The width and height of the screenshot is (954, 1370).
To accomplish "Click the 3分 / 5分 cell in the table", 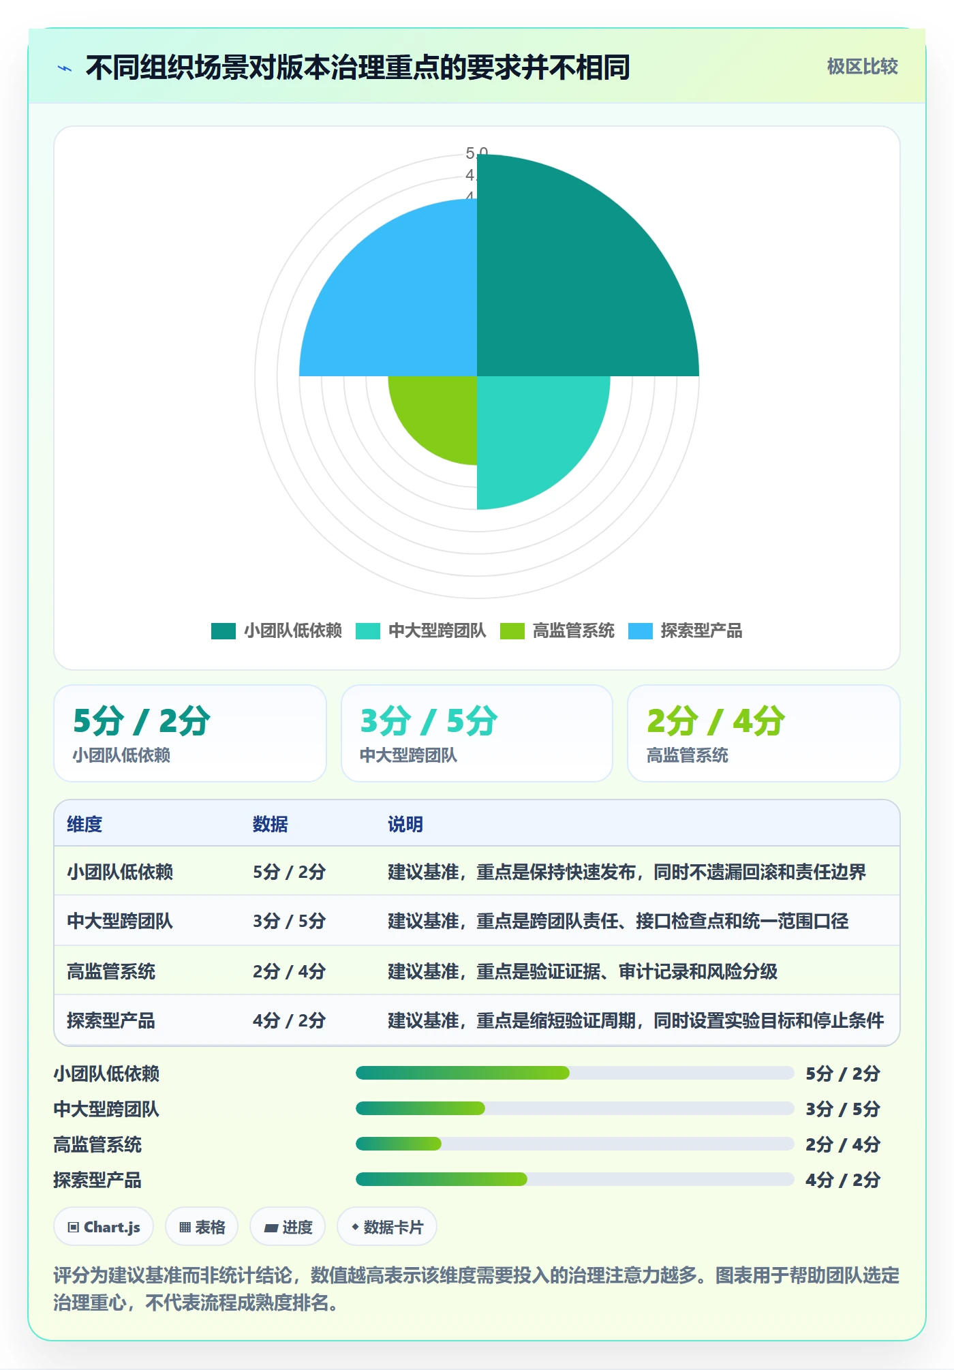I will click(x=289, y=921).
